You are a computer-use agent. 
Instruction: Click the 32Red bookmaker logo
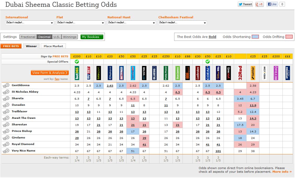[x=240, y=73]
